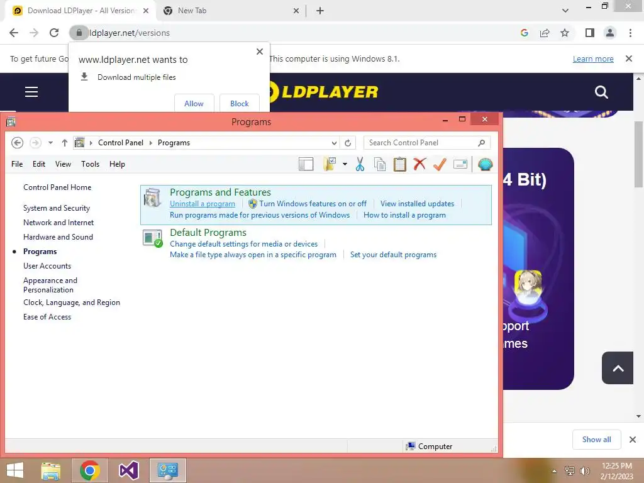Viewport: 644px width, 483px height.
Task: Click Make a file type always open link
Action: tap(253, 255)
